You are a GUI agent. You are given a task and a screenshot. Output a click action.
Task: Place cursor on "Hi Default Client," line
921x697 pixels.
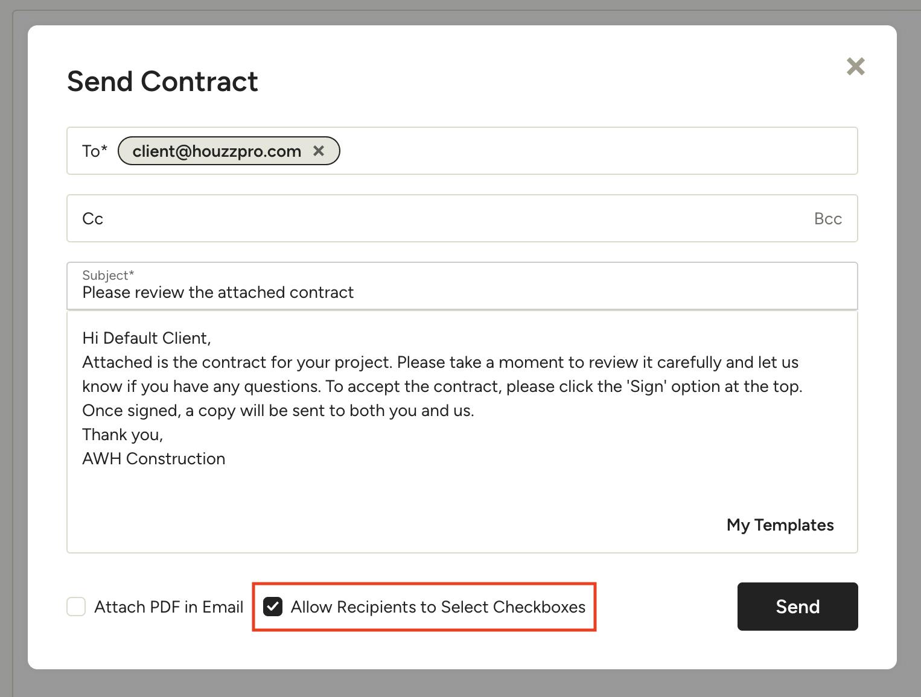pos(147,338)
